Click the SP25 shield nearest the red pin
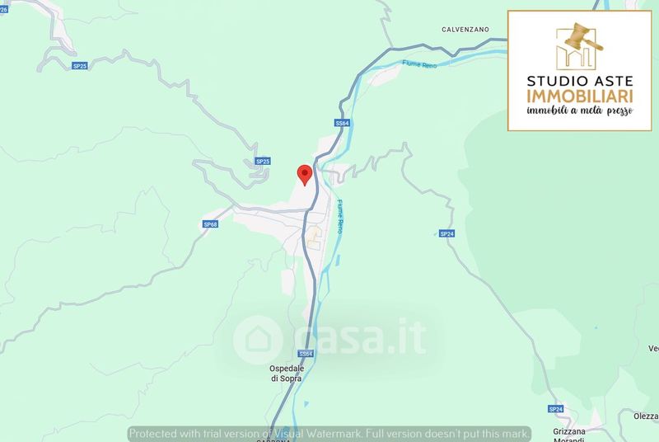 click(x=263, y=161)
